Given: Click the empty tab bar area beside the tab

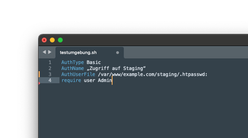Looking at the screenshot, I should [x=186, y=52].
